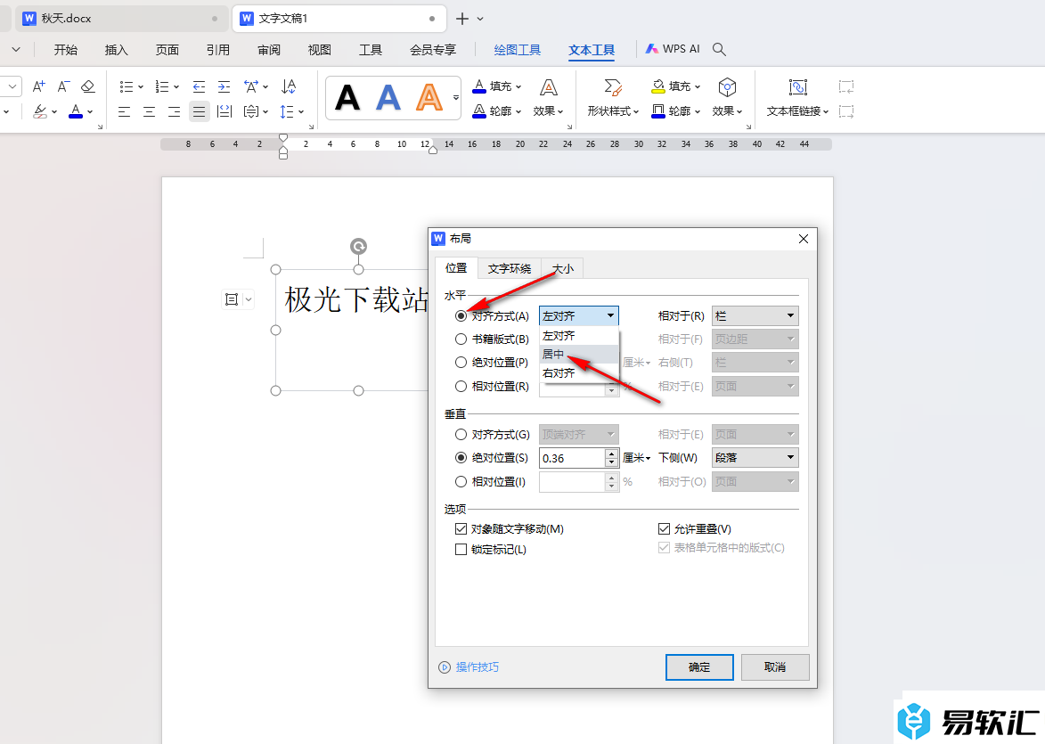The height and width of the screenshot is (744, 1045).
Task: Toggle 对象随文字移动(M) checkbox
Action: [x=461, y=528]
